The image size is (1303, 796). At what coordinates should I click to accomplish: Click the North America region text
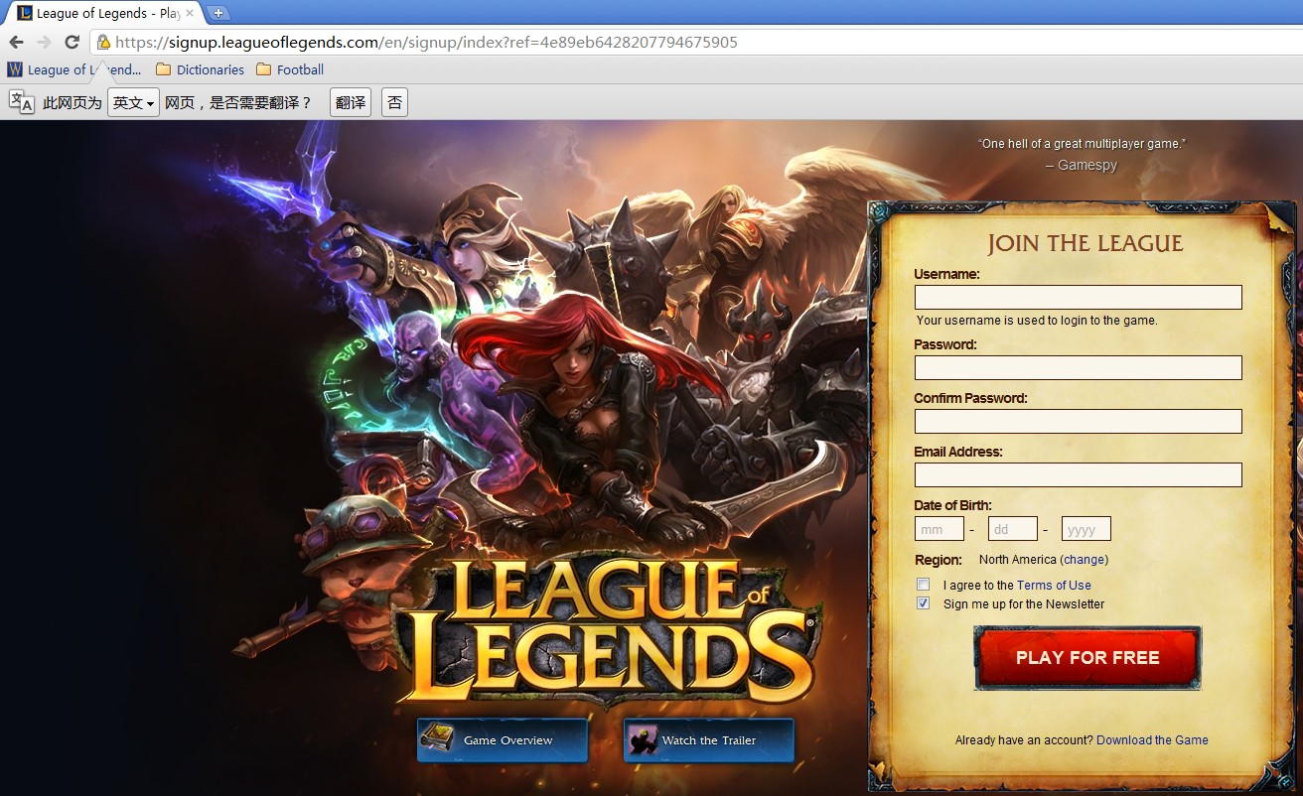[x=1018, y=560]
